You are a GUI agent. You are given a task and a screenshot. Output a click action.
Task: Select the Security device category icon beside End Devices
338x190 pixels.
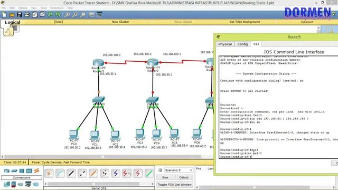14,184
